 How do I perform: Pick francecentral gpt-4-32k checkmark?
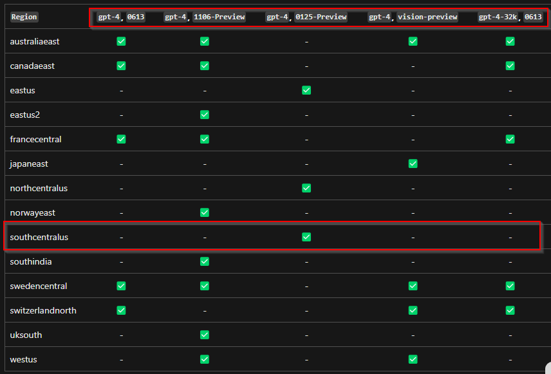pos(510,139)
